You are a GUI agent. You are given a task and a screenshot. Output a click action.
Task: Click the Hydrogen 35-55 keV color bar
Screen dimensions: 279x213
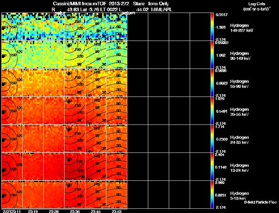(212, 111)
